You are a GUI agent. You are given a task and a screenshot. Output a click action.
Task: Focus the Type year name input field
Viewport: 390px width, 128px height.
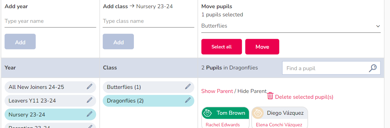coord(50,21)
